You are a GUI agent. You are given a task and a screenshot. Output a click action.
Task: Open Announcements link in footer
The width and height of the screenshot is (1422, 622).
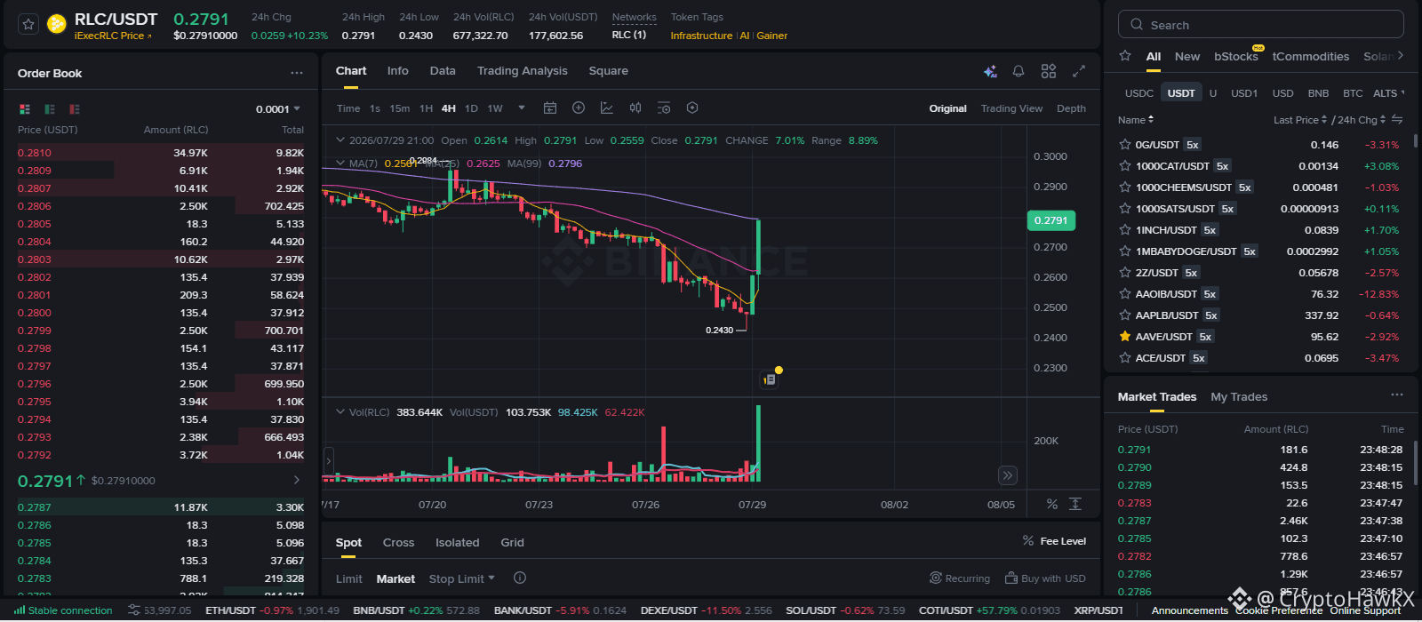(1189, 610)
